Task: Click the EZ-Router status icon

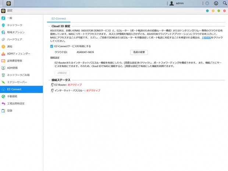Action: point(52,85)
